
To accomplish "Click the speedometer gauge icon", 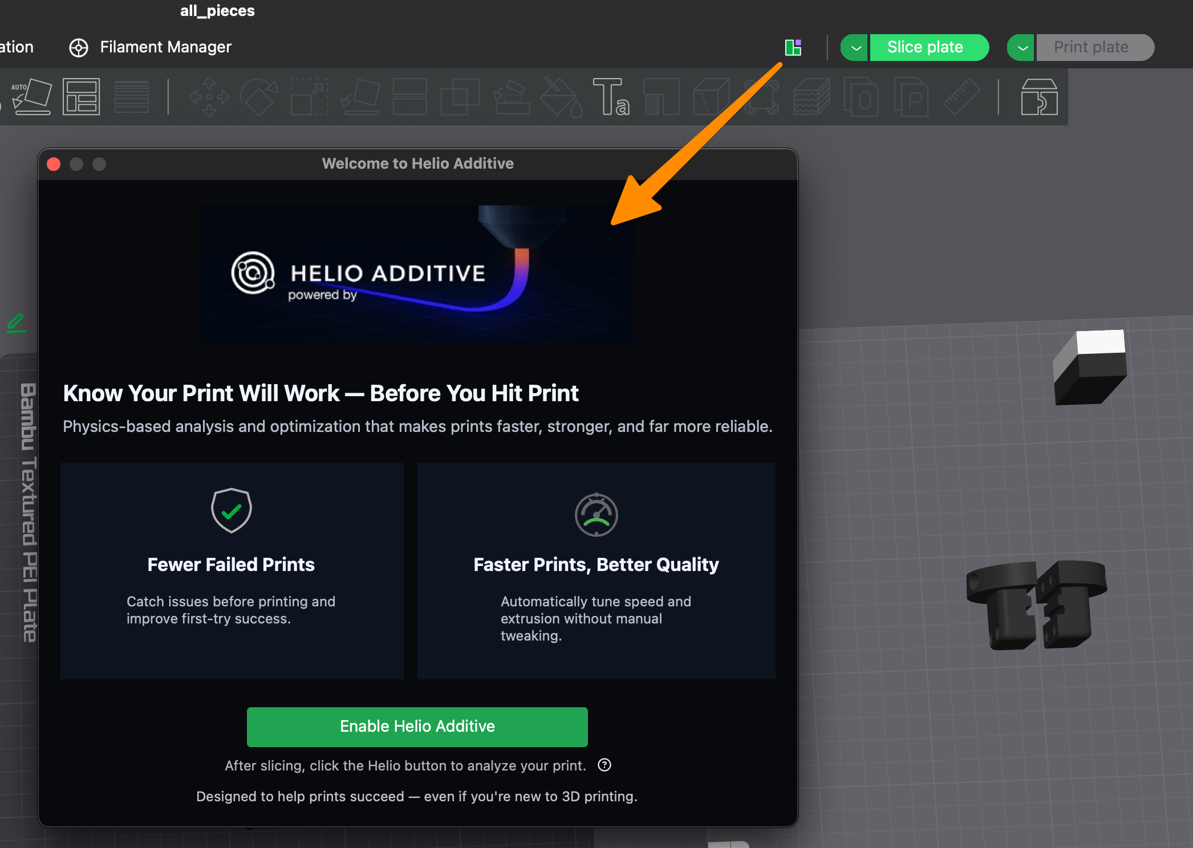I will coord(596,515).
